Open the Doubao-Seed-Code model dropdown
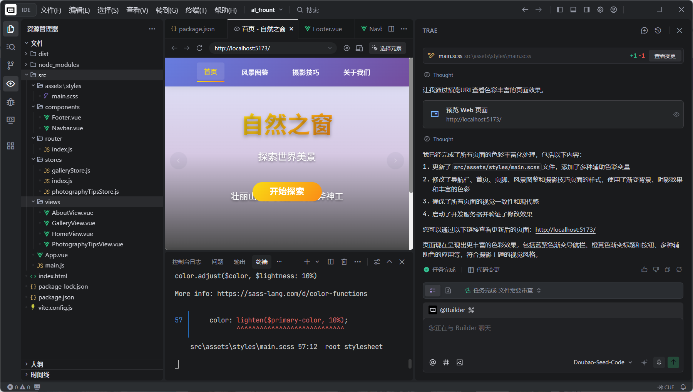 click(603, 362)
